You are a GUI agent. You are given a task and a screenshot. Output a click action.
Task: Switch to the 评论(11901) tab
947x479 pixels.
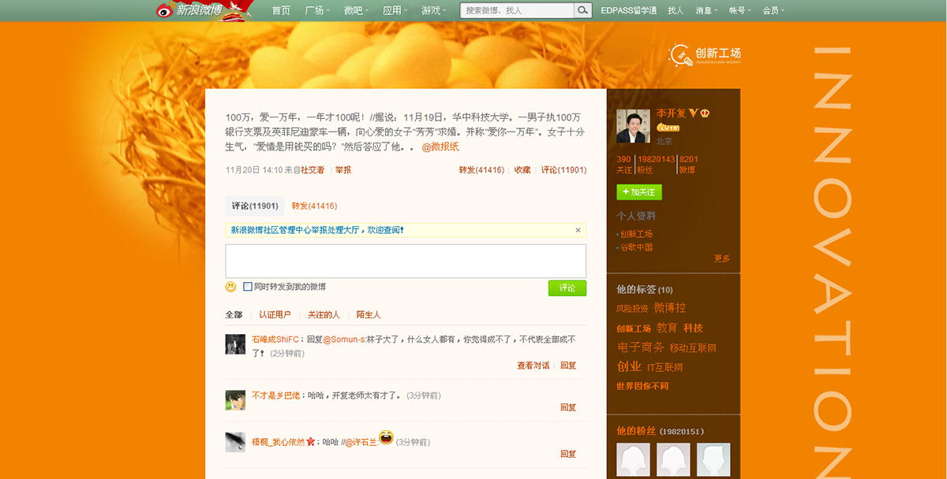[x=255, y=206]
